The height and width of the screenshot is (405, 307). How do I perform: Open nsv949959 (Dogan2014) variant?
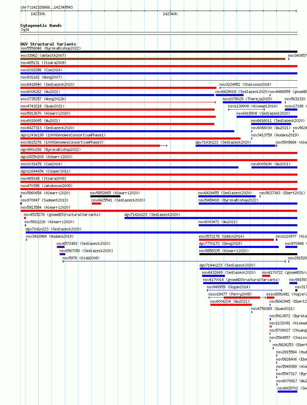pyautogui.click(x=228, y=287)
